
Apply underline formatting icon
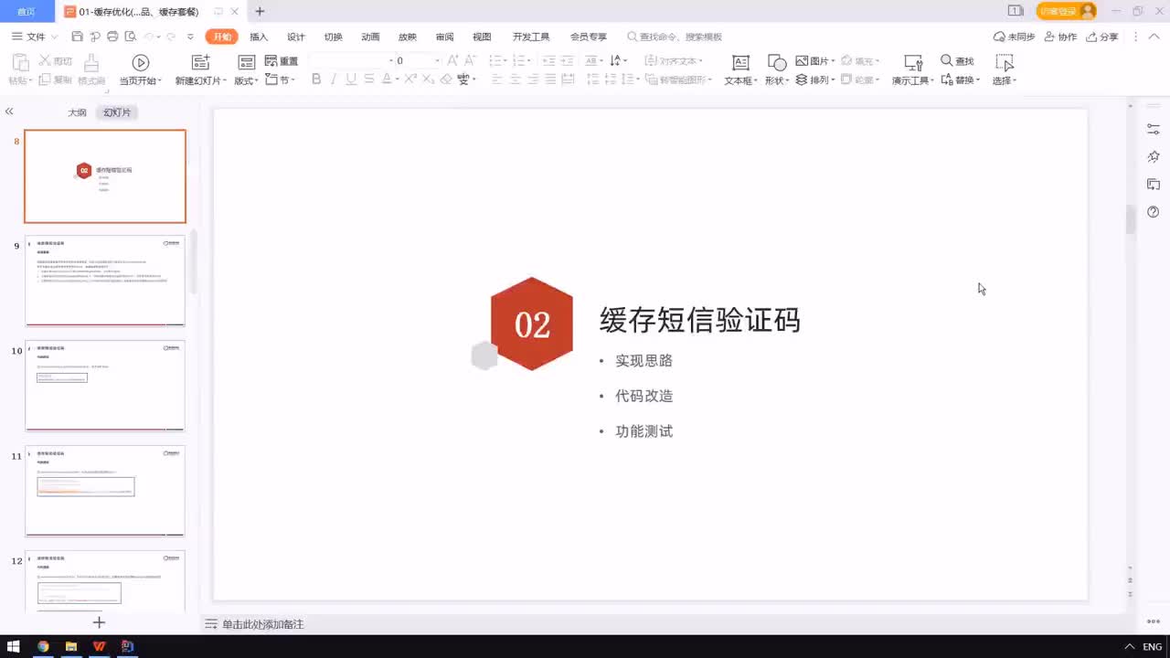pyautogui.click(x=351, y=80)
